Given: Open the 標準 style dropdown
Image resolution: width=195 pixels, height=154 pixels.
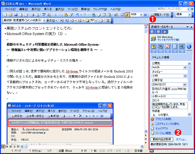Looking at the screenshot, I should 189,15.
